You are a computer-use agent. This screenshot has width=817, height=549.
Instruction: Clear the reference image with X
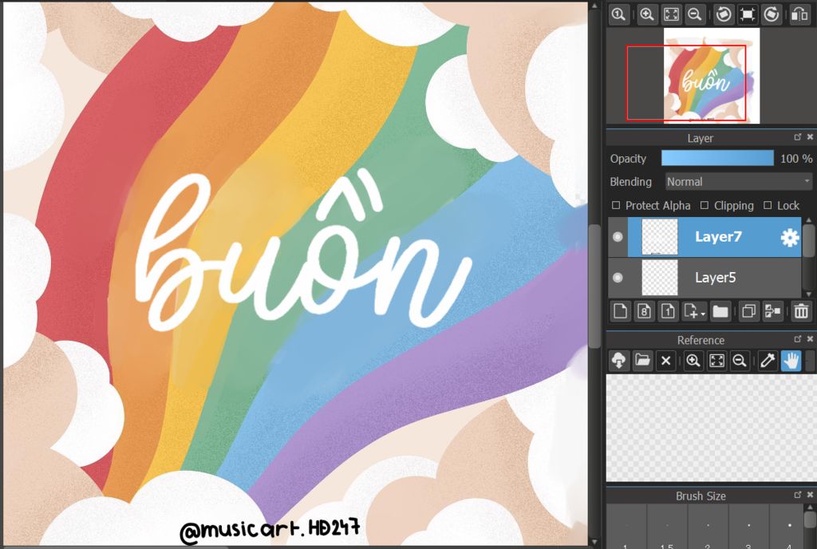666,361
